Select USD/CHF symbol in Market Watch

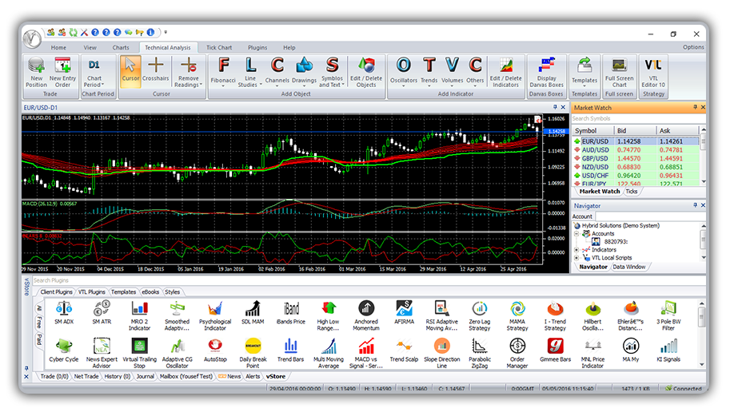(595, 176)
